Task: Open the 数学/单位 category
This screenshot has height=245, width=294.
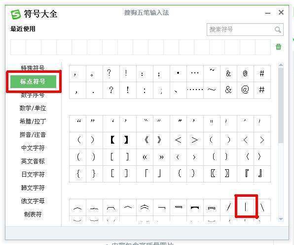Action: point(33,108)
